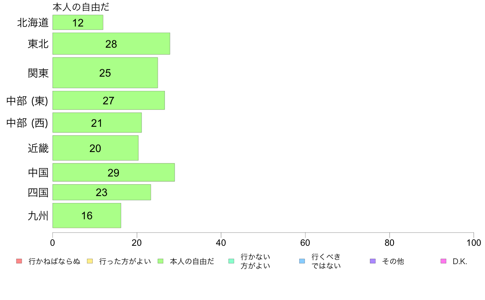Click the pink D.K. legend swatch
The image size is (485, 300).
coord(443,261)
